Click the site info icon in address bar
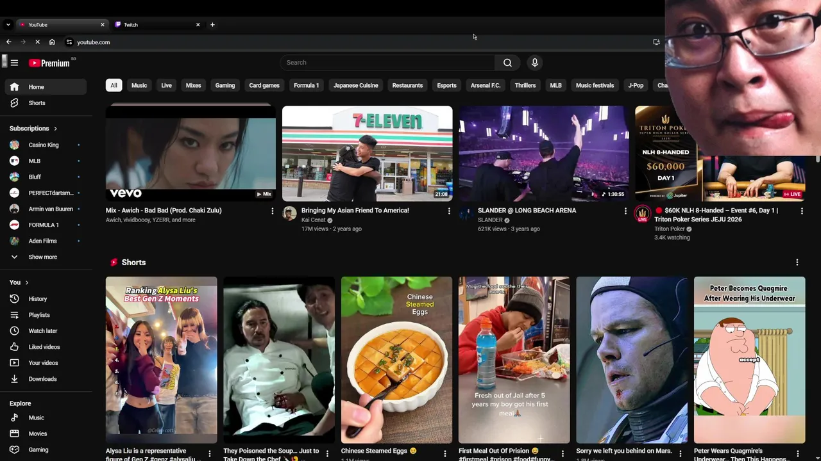 click(69, 42)
